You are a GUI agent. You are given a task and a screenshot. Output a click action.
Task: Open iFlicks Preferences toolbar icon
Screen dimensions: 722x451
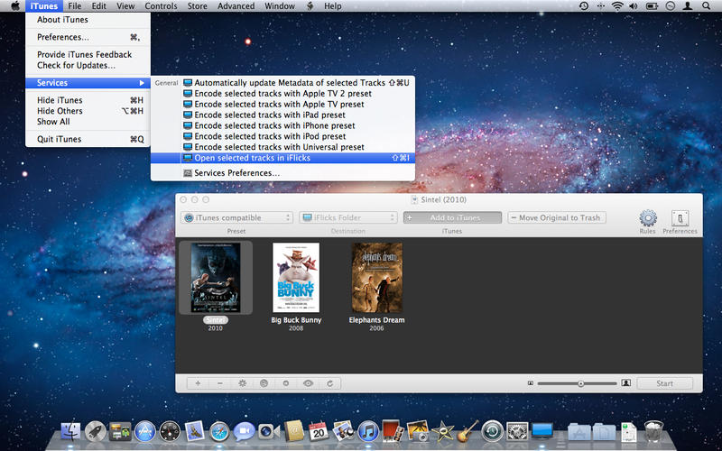point(680,219)
